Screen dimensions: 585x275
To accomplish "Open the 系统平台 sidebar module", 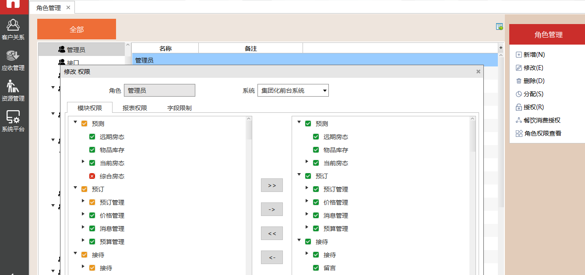I will [x=13, y=121].
